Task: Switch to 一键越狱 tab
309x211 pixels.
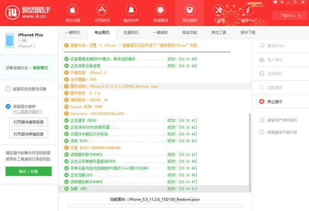Action: pyautogui.click(x=160, y=33)
